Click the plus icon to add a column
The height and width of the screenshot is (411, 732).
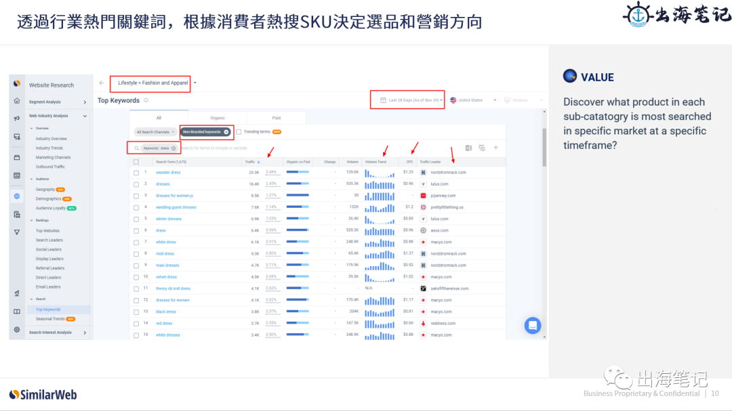click(x=495, y=148)
